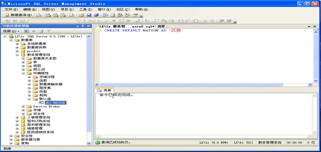This screenshot has height=152, width=321.
Task: Toggle SQLCMD Mode icon
Action: [171, 21]
